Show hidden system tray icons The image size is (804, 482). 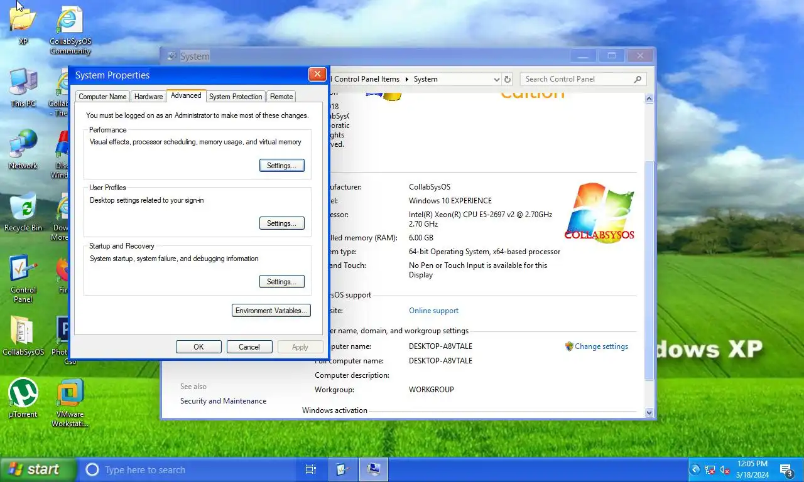coord(695,469)
